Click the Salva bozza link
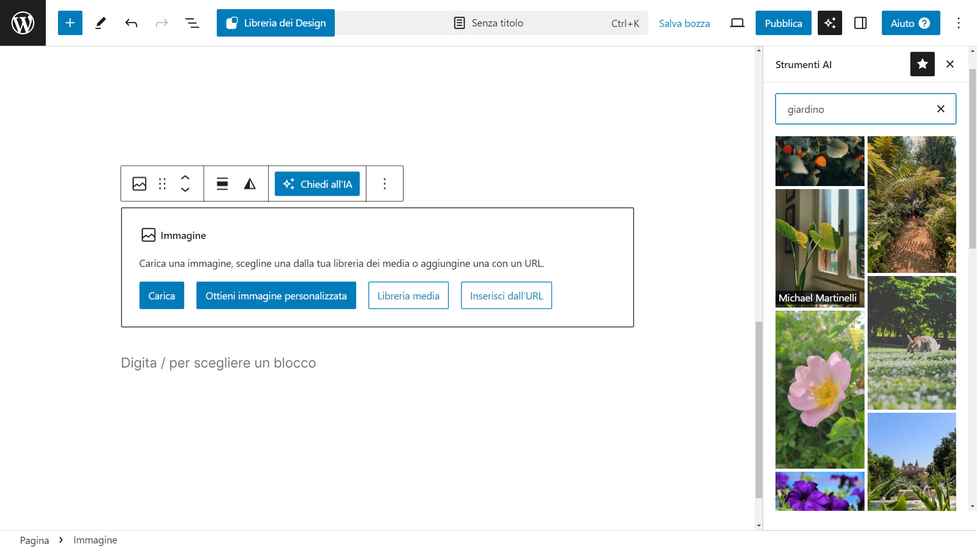Viewport: 977px width, 549px height. [684, 23]
